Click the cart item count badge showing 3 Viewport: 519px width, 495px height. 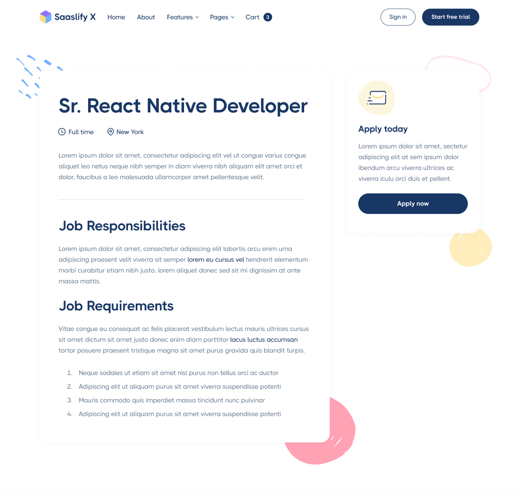(x=268, y=17)
